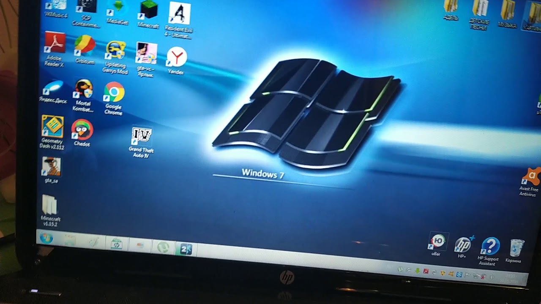Viewport: 541px width, 304px height.
Task: Click the Yandex browser shortcut
Action: pyautogui.click(x=176, y=61)
